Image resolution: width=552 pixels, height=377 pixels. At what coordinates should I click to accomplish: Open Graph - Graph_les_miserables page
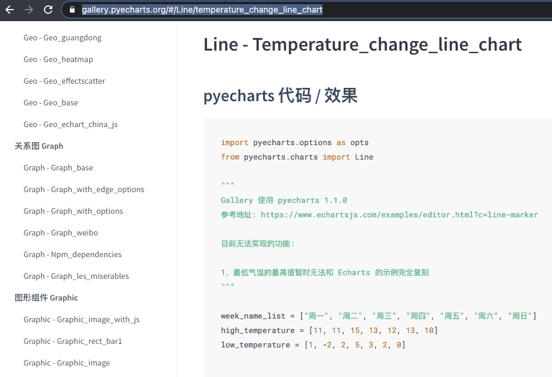click(x=76, y=276)
